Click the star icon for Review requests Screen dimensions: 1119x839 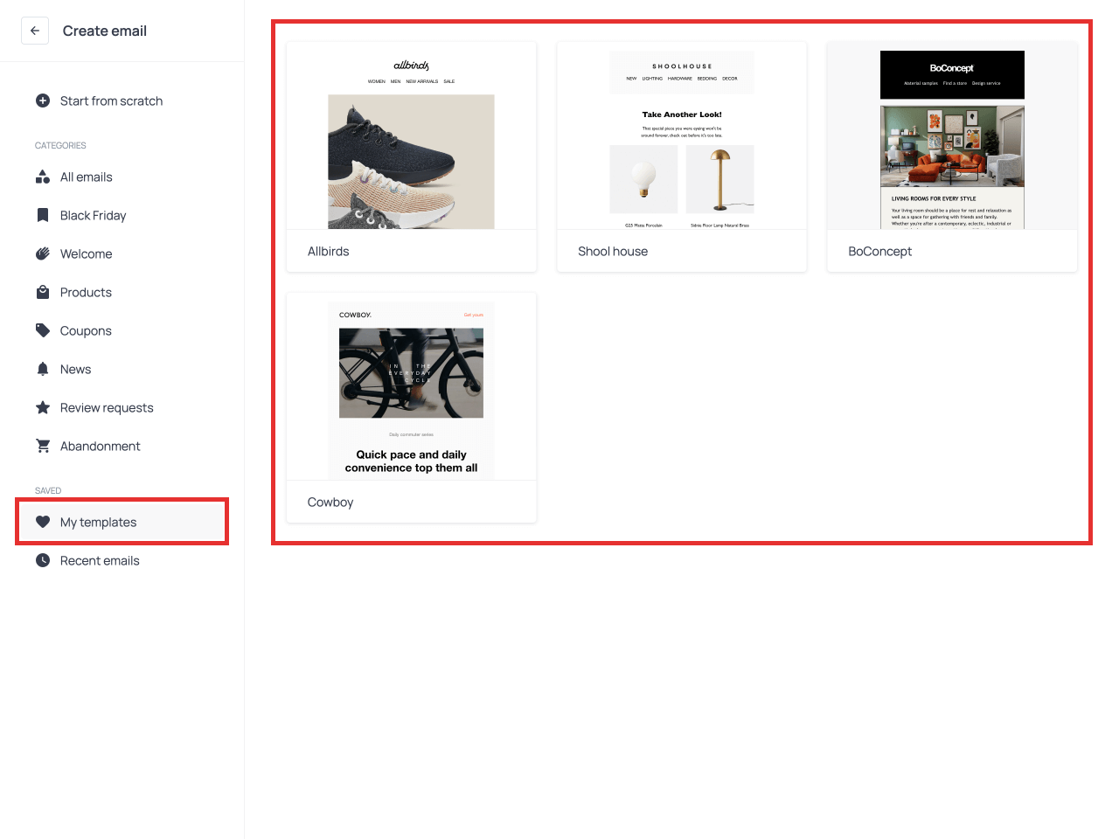pyautogui.click(x=43, y=408)
